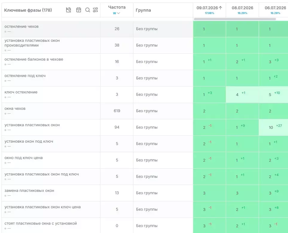Screen dimensions: 288x233
Task: Click the crossed-out calendar icon
Action: pos(68,10)
